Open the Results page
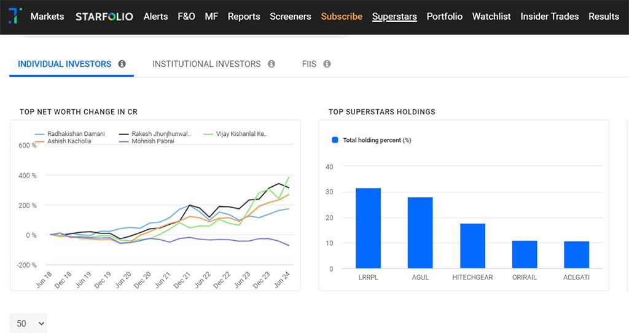 tap(604, 17)
